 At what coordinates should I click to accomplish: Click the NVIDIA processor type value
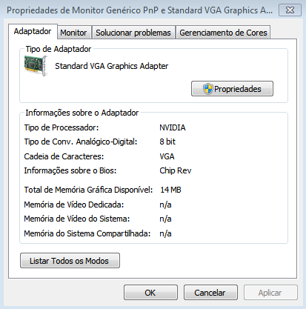173,127
